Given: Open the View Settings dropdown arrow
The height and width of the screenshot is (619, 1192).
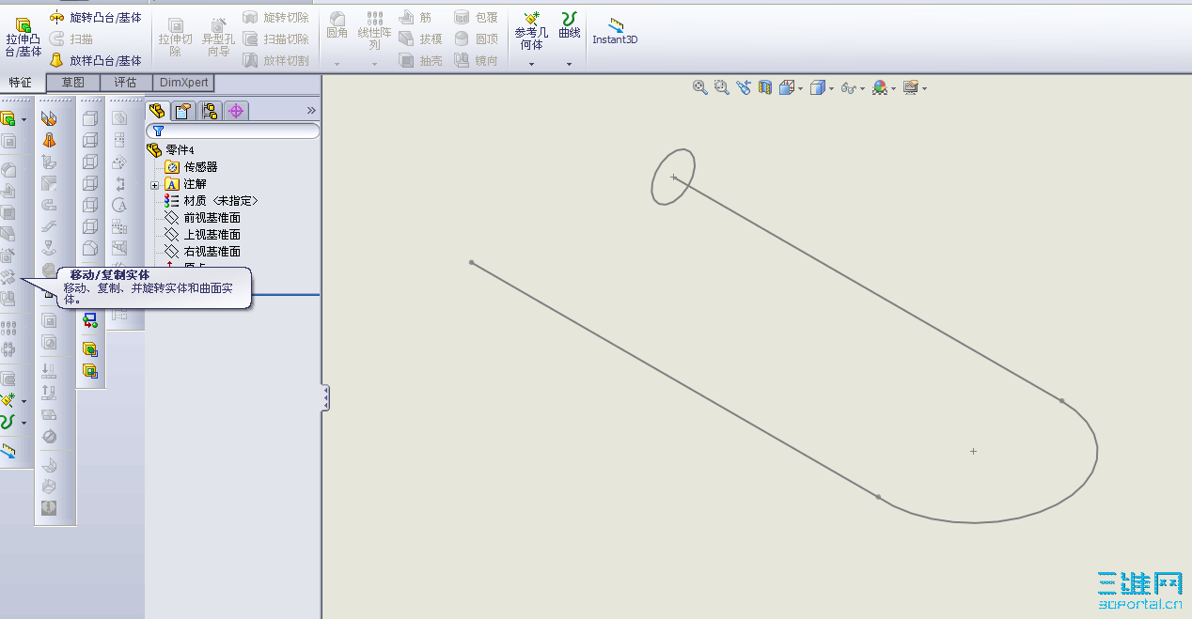Looking at the screenshot, I should click(925, 89).
